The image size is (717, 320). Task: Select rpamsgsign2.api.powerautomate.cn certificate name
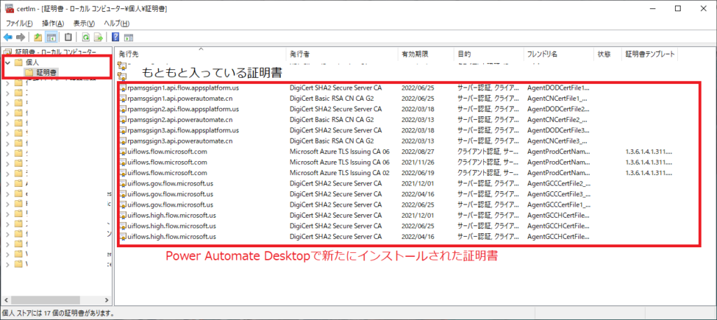[x=180, y=120]
